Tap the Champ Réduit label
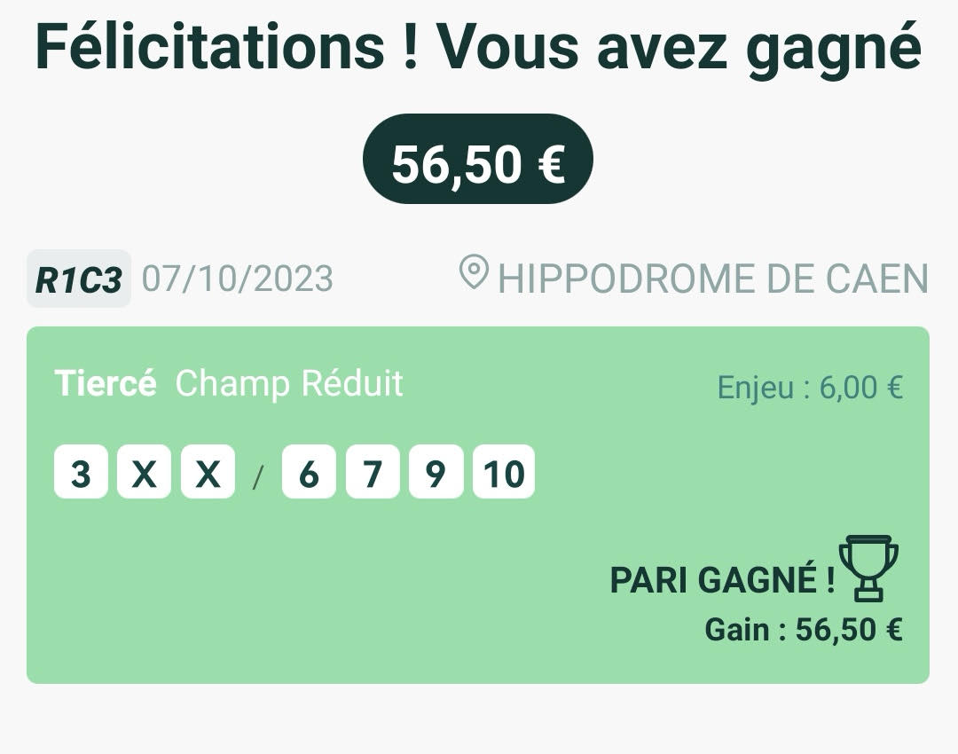Viewport: 958px width, 754px height. point(289,383)
